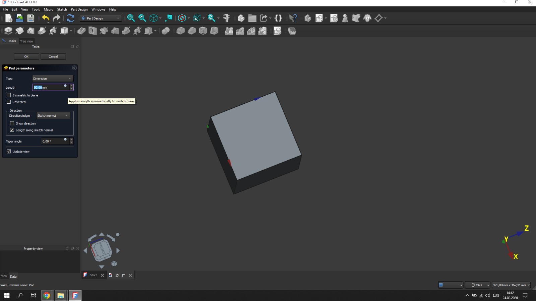
Task: Open a document using the folder icon
Action: (20, 18)
